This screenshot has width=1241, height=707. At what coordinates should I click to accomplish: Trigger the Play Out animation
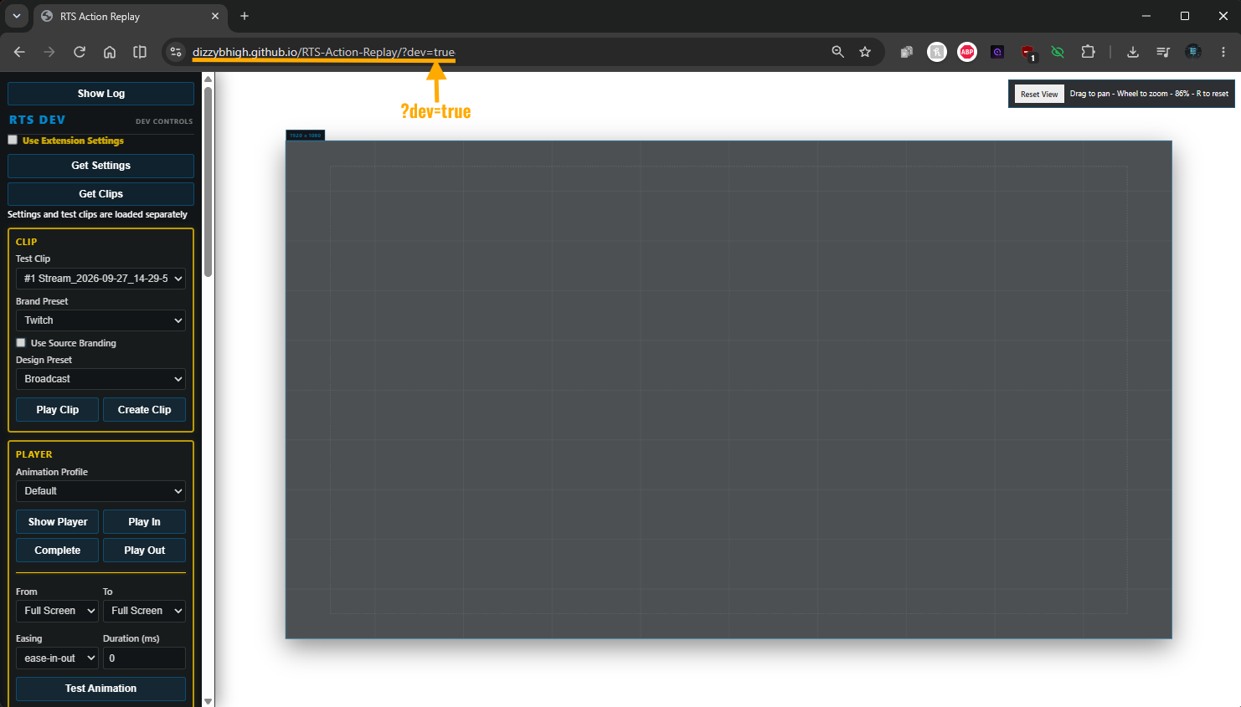click(x=144, y=551)
